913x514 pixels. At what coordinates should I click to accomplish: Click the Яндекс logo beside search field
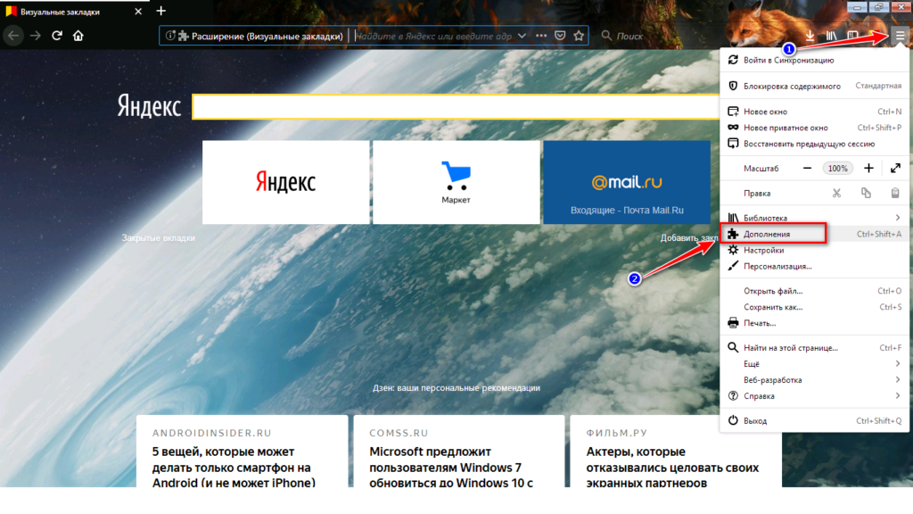(149, 107)
